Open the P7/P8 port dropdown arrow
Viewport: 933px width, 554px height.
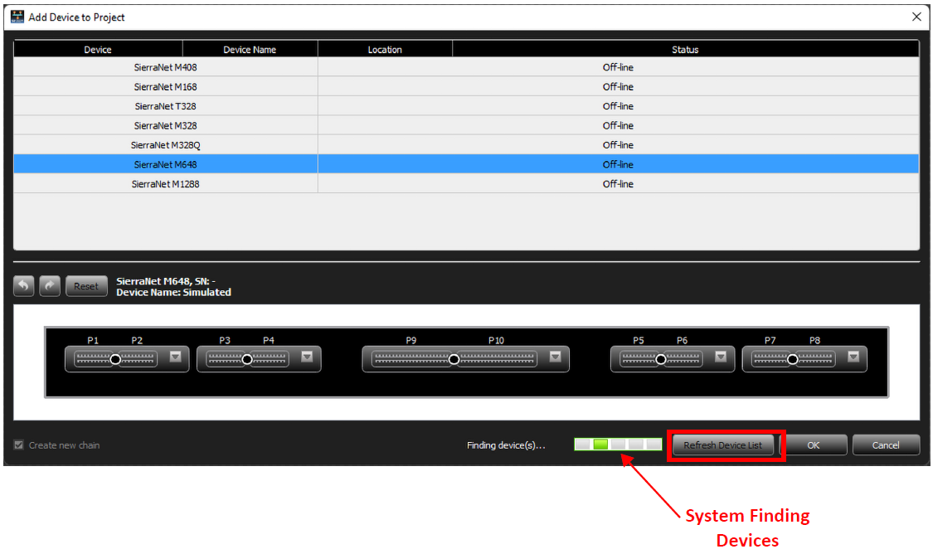click(x=853, y=357)
